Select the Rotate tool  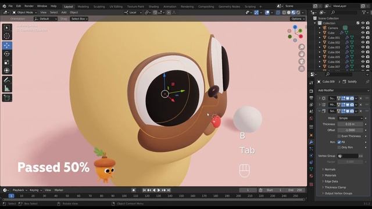click(6, 54)
